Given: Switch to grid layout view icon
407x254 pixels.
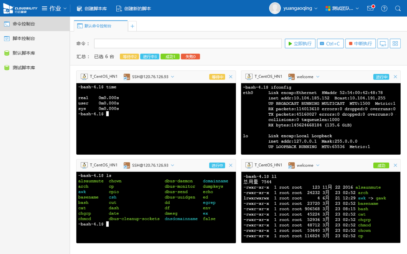Looking at the screenshot, I should pos(395,44).
